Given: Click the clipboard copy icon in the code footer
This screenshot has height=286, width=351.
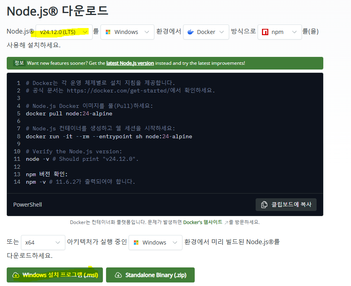Looking at the screenshot, I should (264, 205).
